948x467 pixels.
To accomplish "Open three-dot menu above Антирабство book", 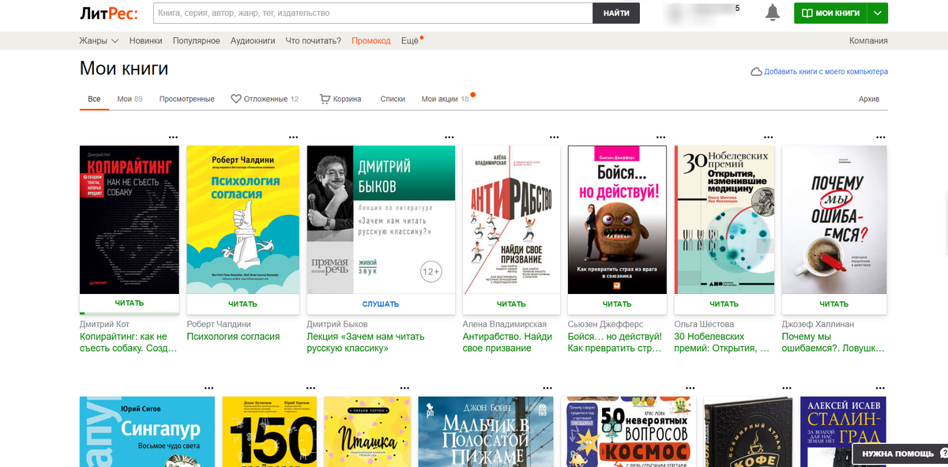I will point(554,136).
